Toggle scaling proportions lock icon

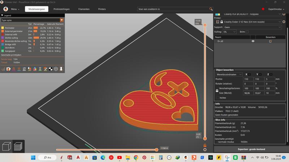(217, 91)
